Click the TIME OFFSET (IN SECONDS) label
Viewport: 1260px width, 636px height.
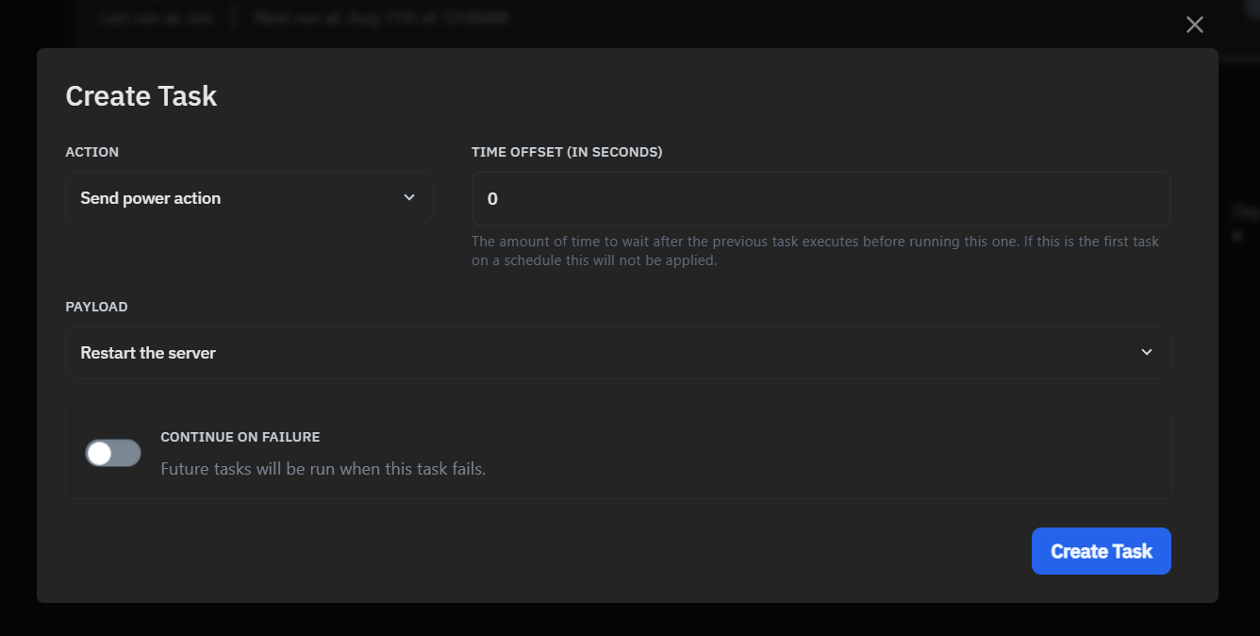tap(567, 152)
